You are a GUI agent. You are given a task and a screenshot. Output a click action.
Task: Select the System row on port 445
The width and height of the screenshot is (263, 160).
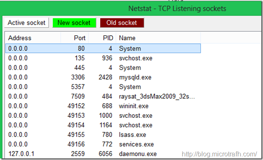[103, 67]
